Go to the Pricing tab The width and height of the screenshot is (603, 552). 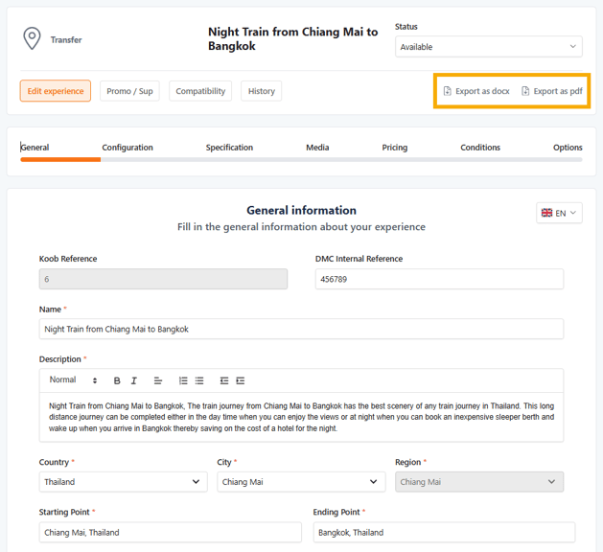pos(394,148)
